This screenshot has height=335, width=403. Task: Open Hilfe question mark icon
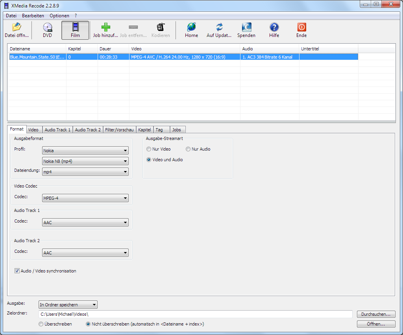274,27
